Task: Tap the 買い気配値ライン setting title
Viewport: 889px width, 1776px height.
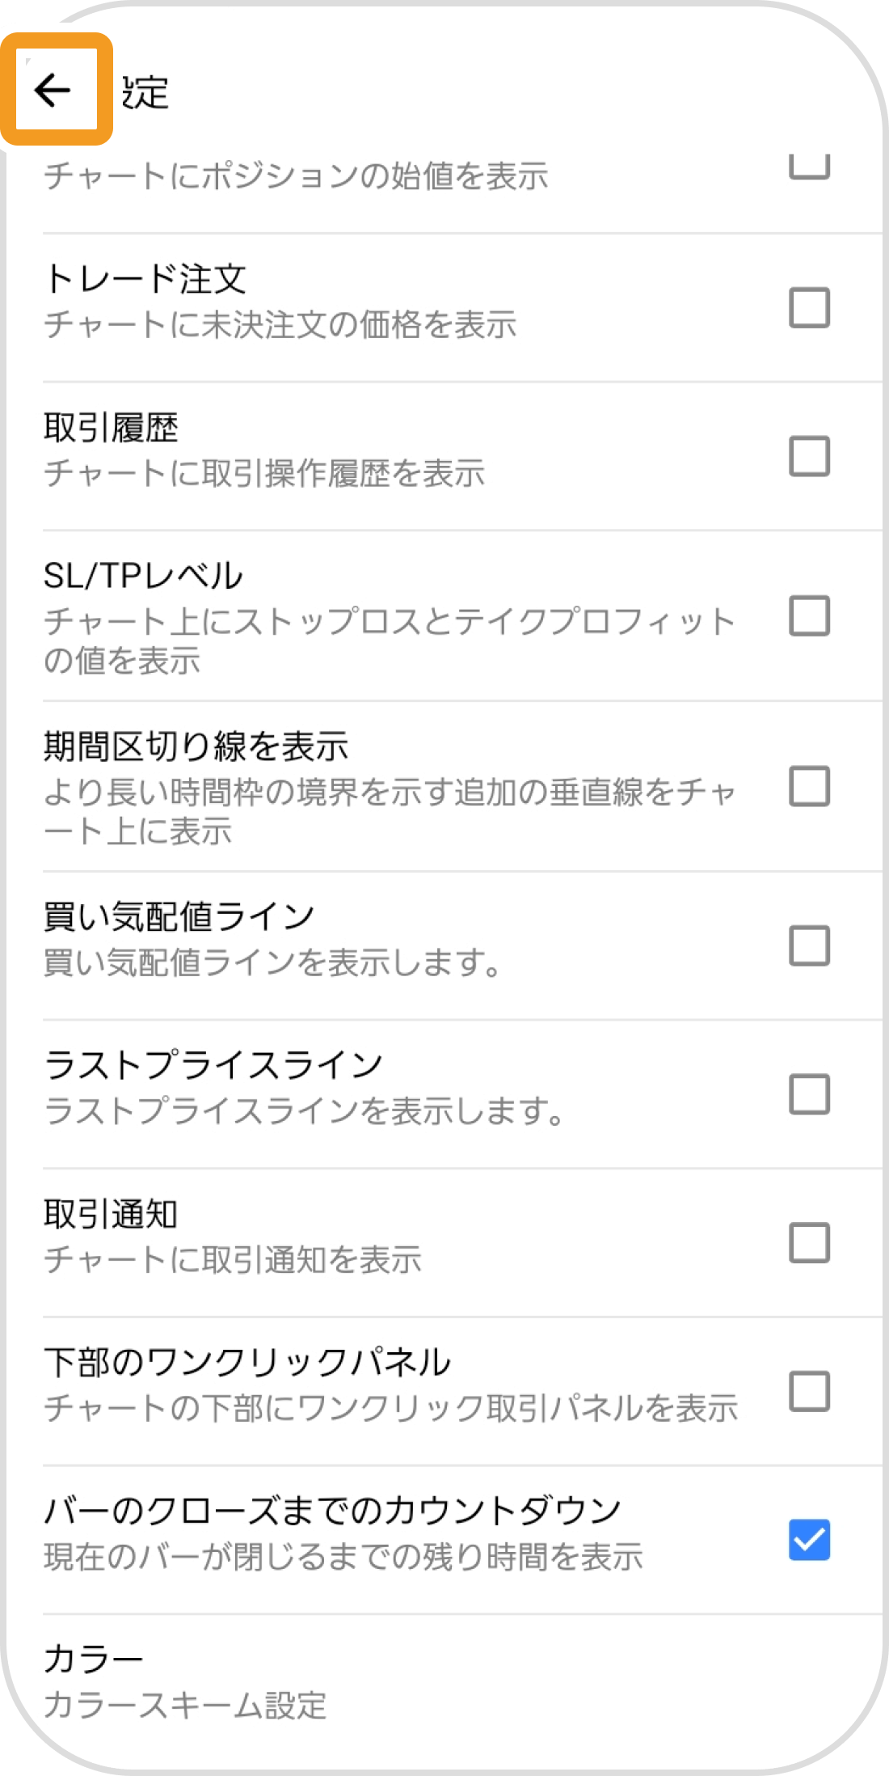Action: click(x=179, y=916)
